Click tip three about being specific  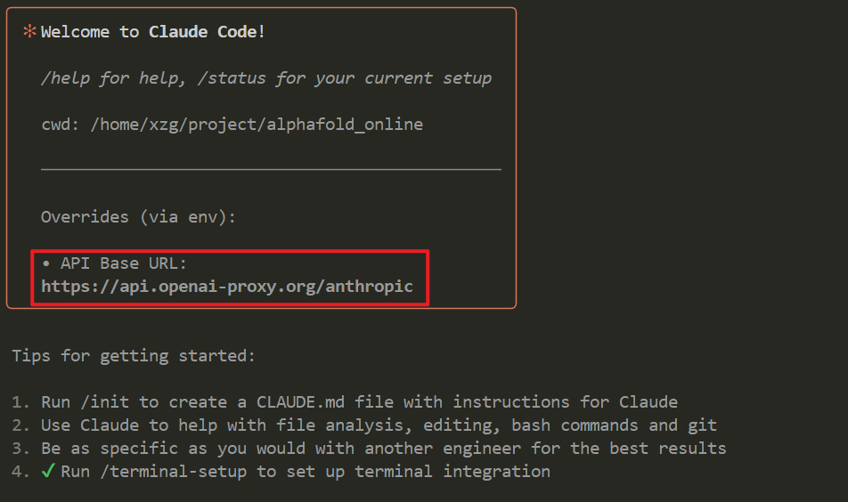[369, 449]
